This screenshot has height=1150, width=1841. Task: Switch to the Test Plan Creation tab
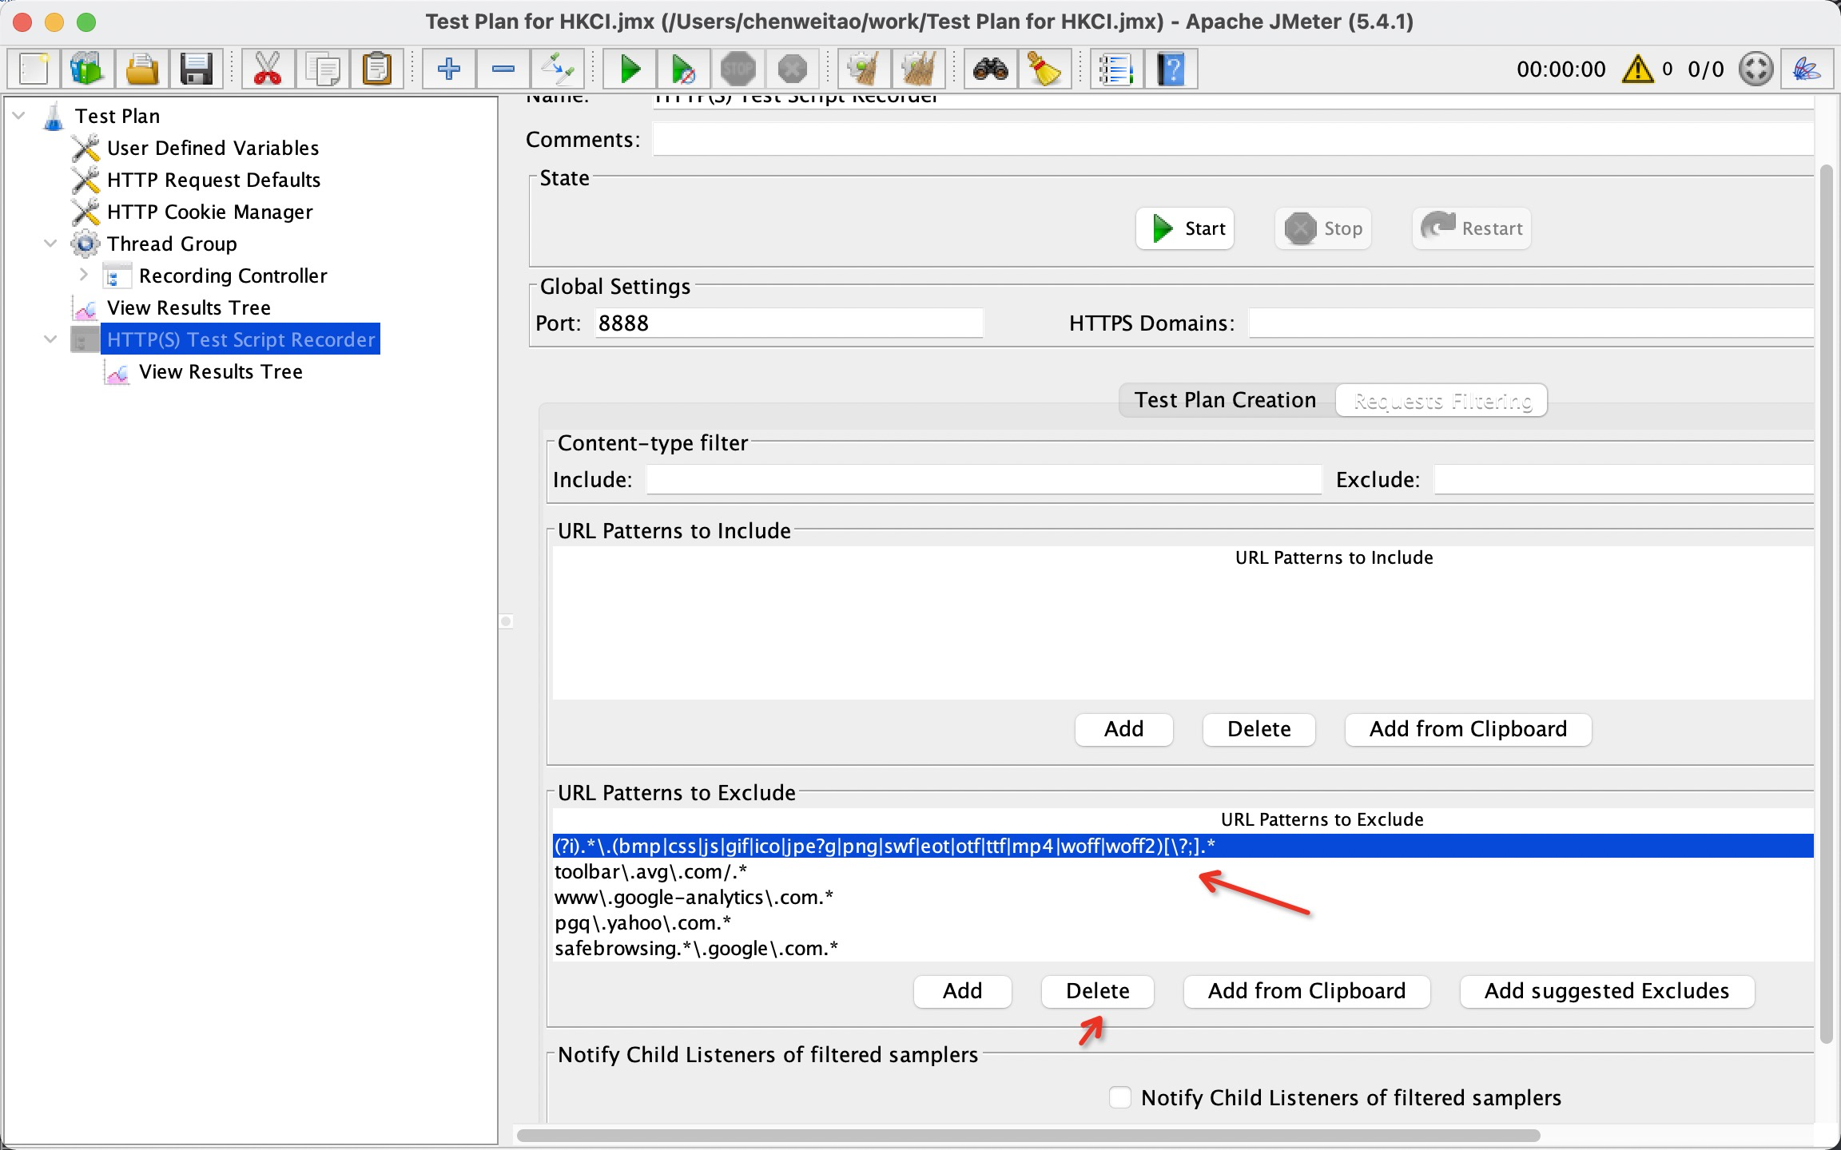coord(1225,399)
